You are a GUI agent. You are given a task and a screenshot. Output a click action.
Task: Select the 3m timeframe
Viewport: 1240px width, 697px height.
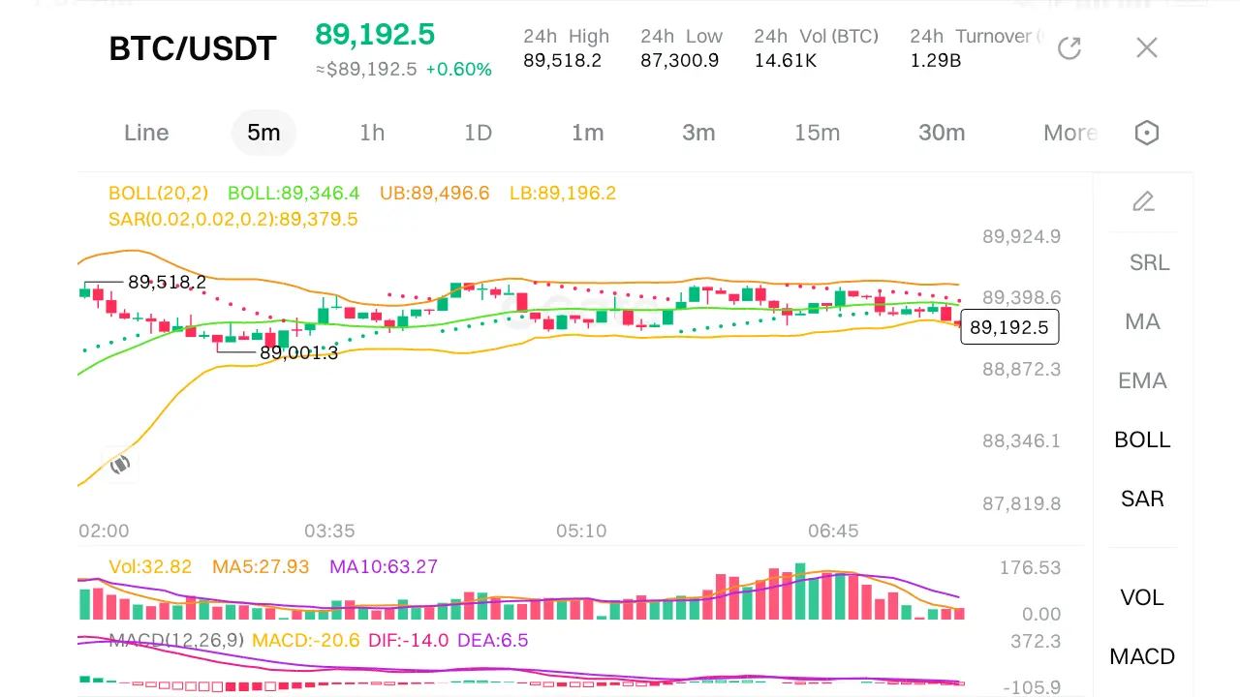coord(698,133)
